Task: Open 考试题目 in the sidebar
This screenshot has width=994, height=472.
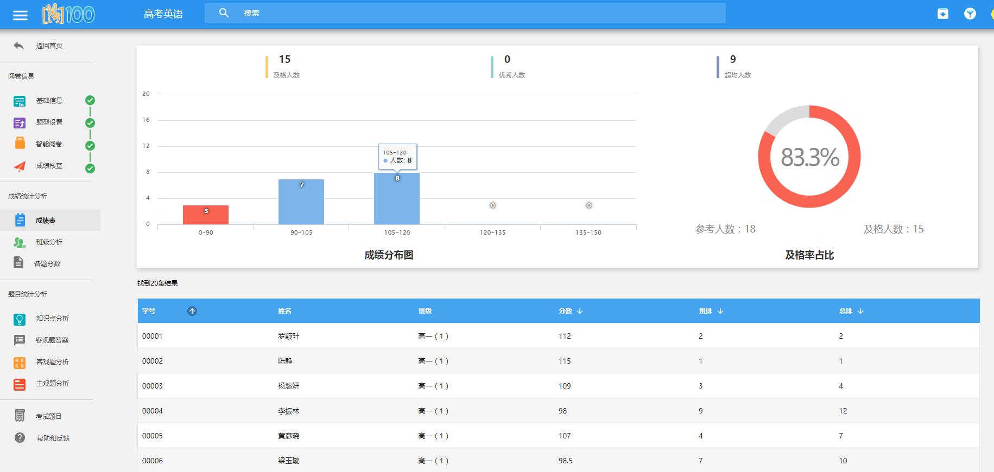Action: (49, 416)
